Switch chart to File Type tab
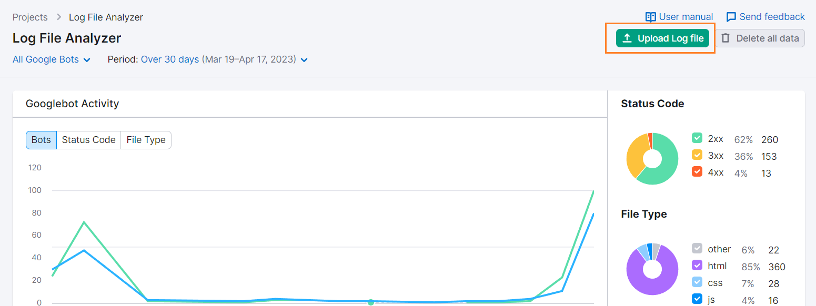The image size is (816, 306). (x=146, y=140)
